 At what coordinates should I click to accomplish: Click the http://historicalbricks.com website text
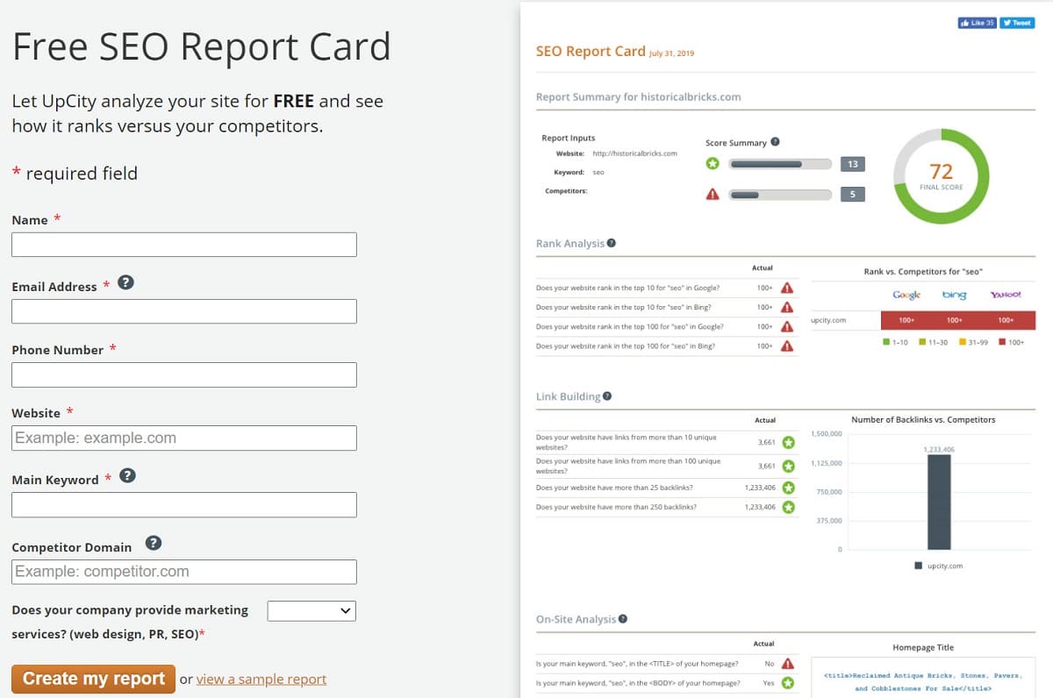point(634,153)
